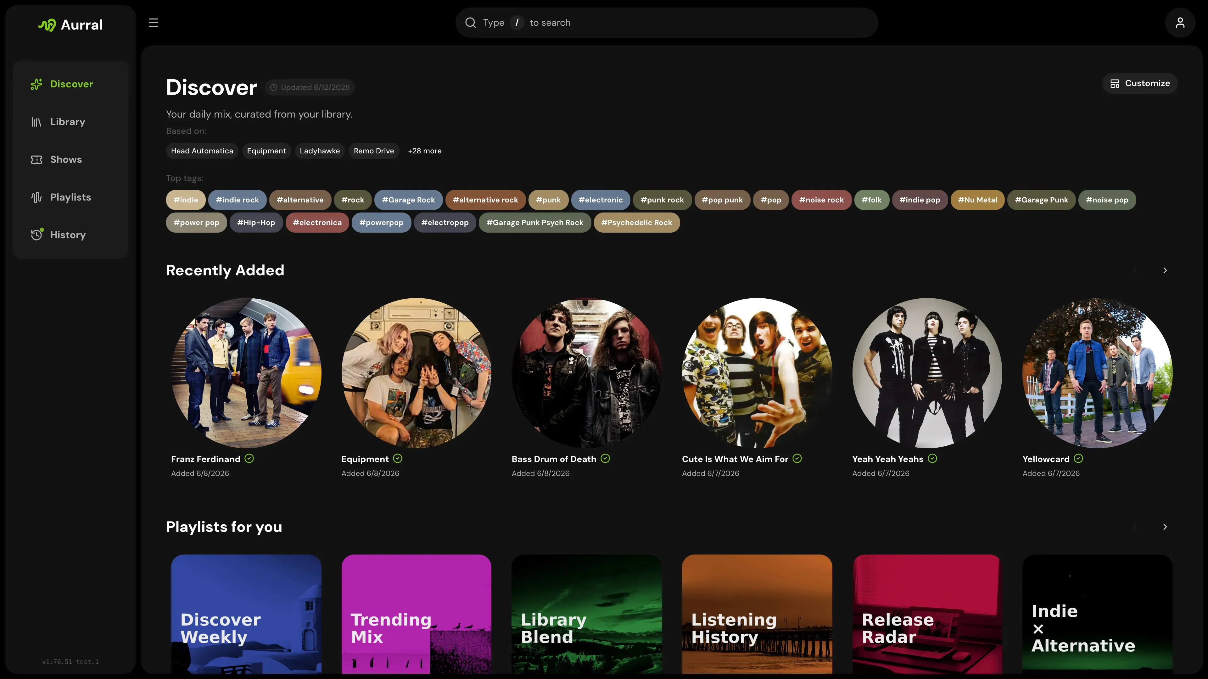The height and width of the screenshot is (679, 1208).
Task: Click the Yeah Yeah Yeahs artist name
Action: pyautogui.click(x=888, y=459)
